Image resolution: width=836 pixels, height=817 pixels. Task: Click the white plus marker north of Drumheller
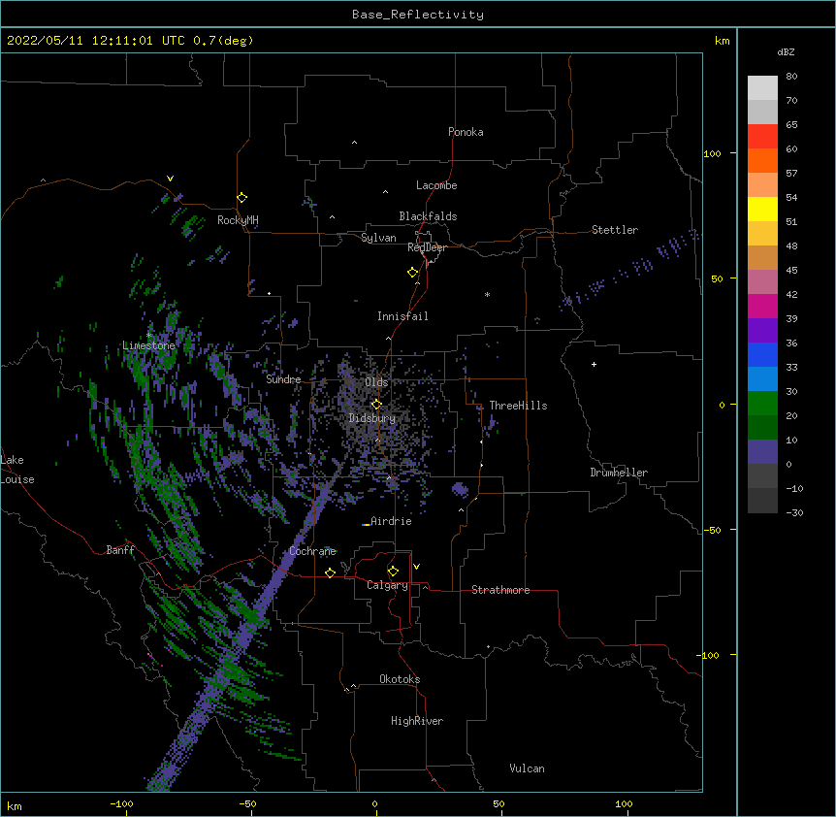tap(594, 364)
